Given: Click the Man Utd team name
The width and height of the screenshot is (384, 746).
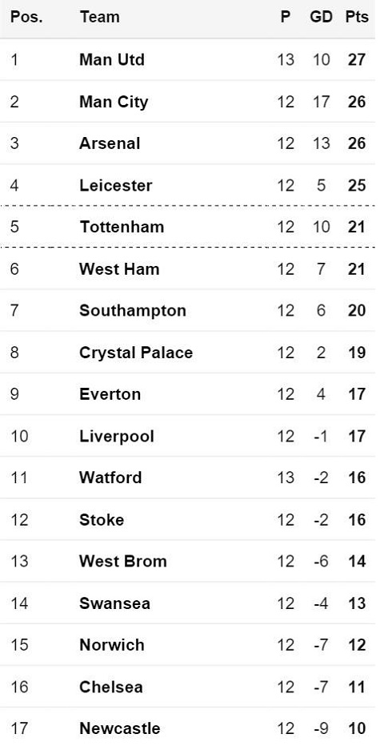Looking at the screenshot, I should 112,60.
